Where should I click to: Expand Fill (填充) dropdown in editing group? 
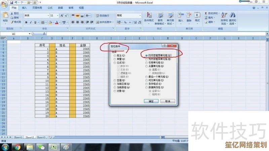[x=214, y=18]
